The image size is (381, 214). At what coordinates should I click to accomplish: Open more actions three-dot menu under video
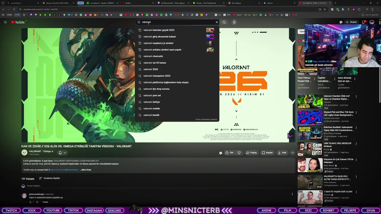tap(293, 152)
